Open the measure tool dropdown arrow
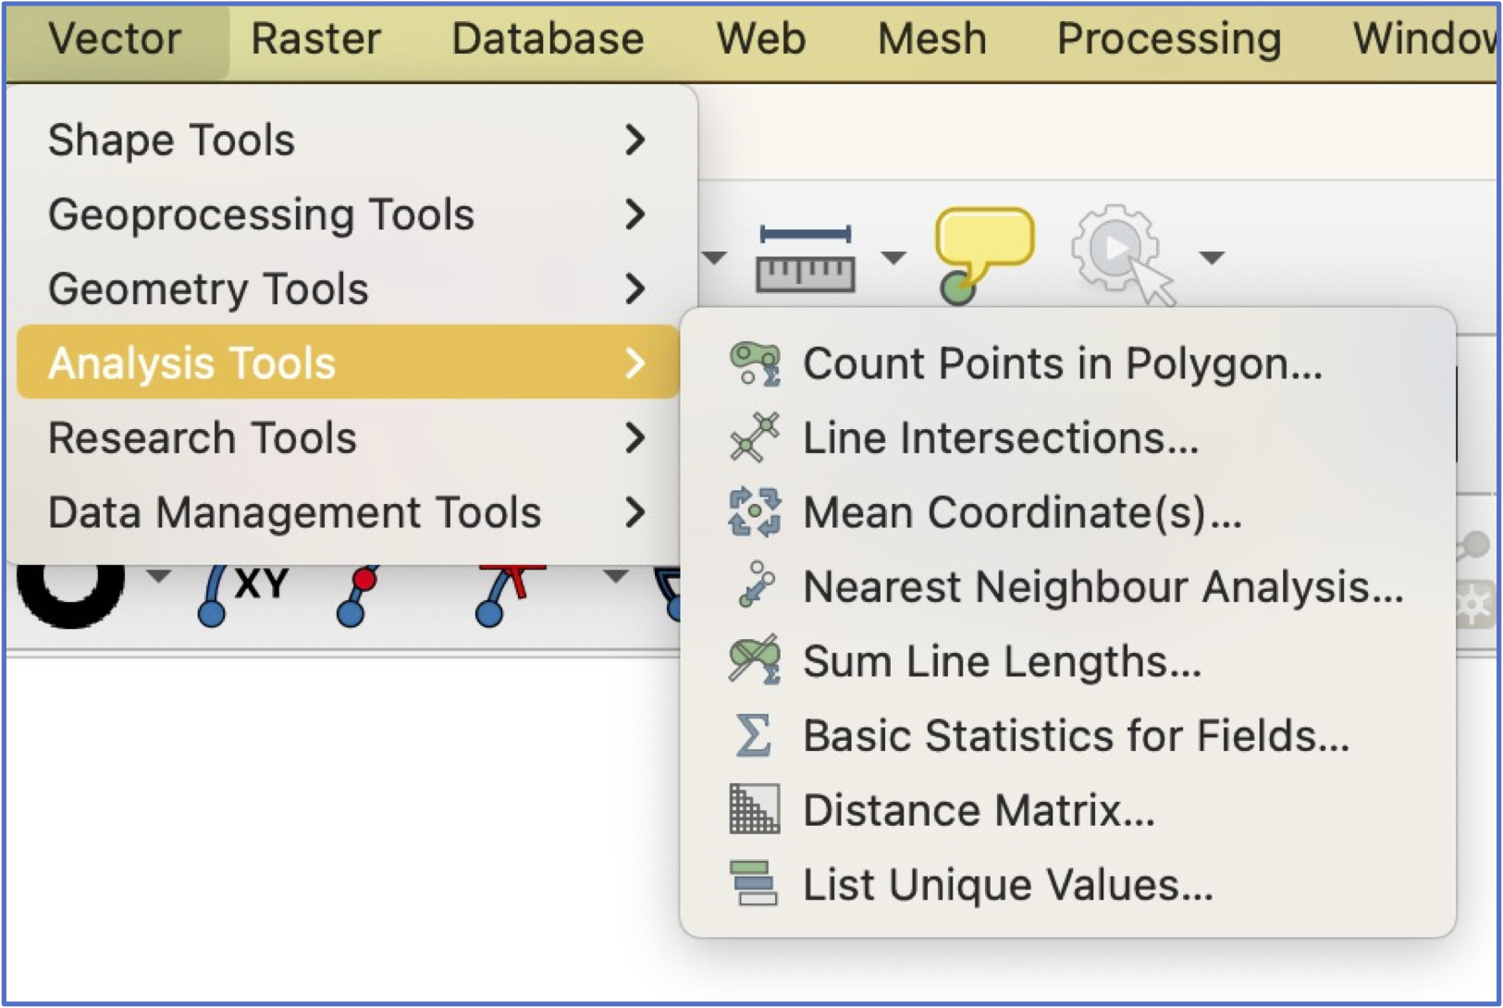Image resolution: width=1503 pixels, height=1008 pixels. pos(893,257)
